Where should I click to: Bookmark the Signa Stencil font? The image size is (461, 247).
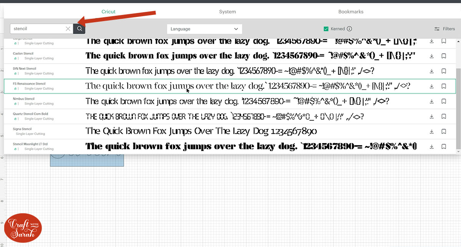(444, 132)
